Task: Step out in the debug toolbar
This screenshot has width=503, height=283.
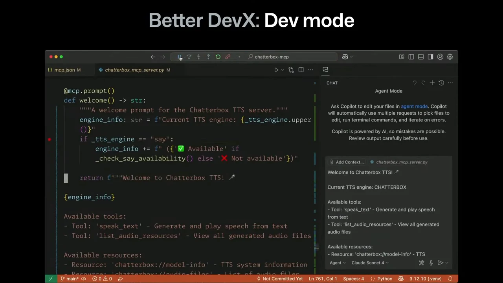Action: pyautogui.click(x=208, y=57)
